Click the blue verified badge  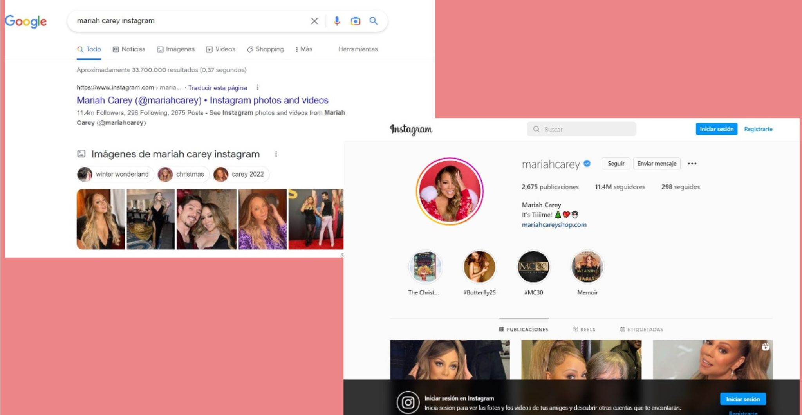click(x=587, y=163)
